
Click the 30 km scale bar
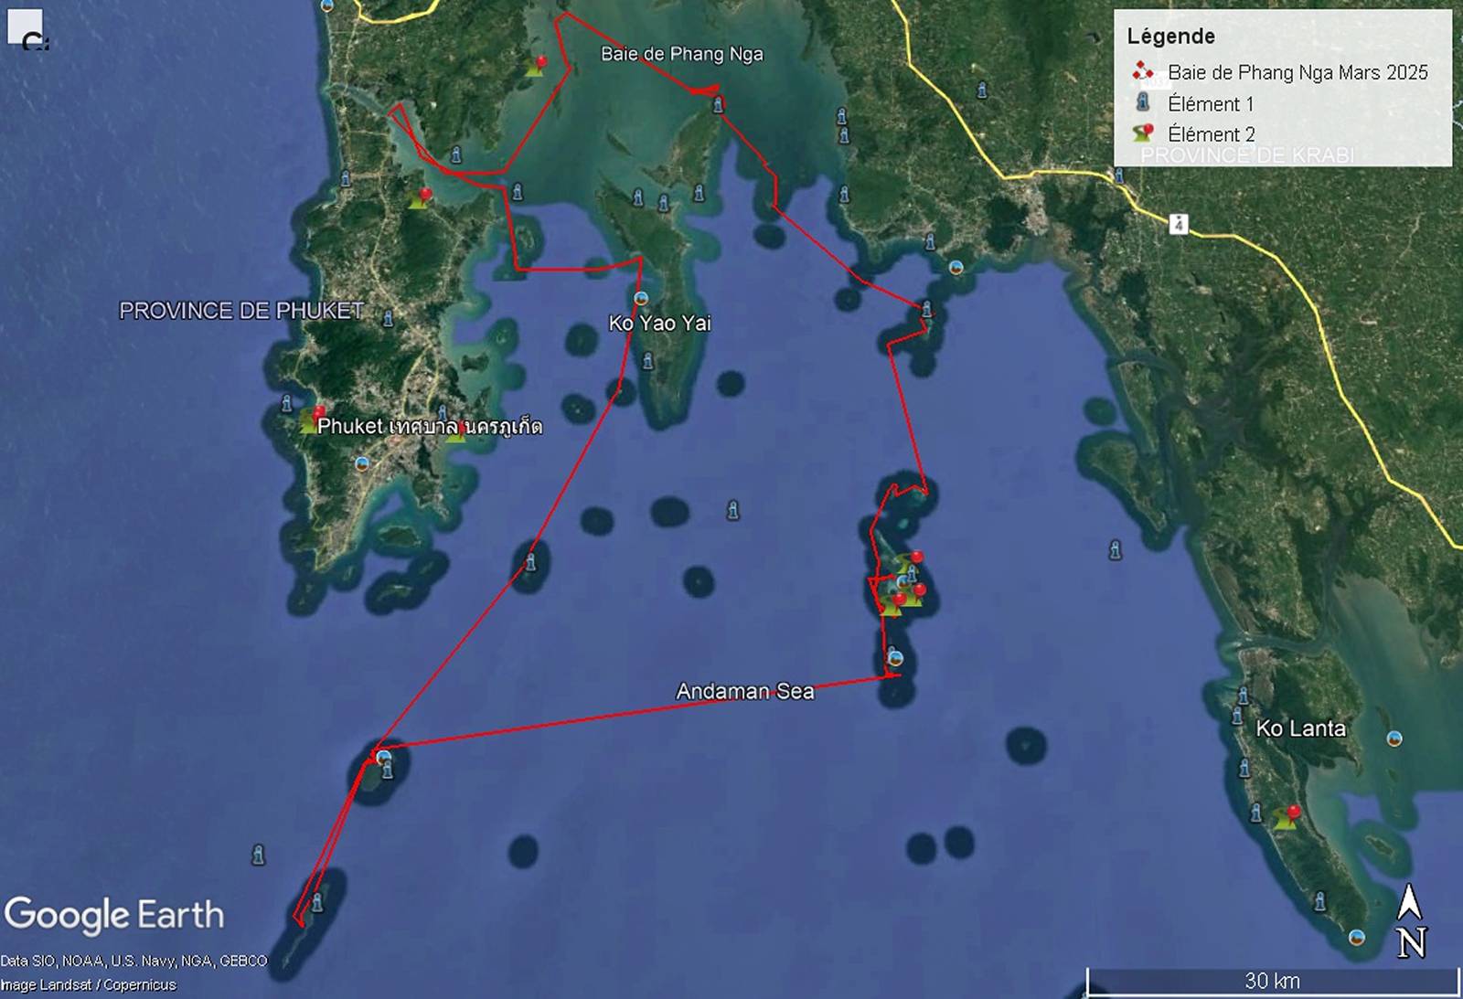1272,981
